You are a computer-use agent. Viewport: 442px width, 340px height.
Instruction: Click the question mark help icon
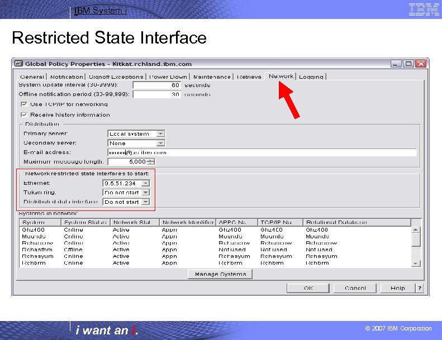coord(420,288)
